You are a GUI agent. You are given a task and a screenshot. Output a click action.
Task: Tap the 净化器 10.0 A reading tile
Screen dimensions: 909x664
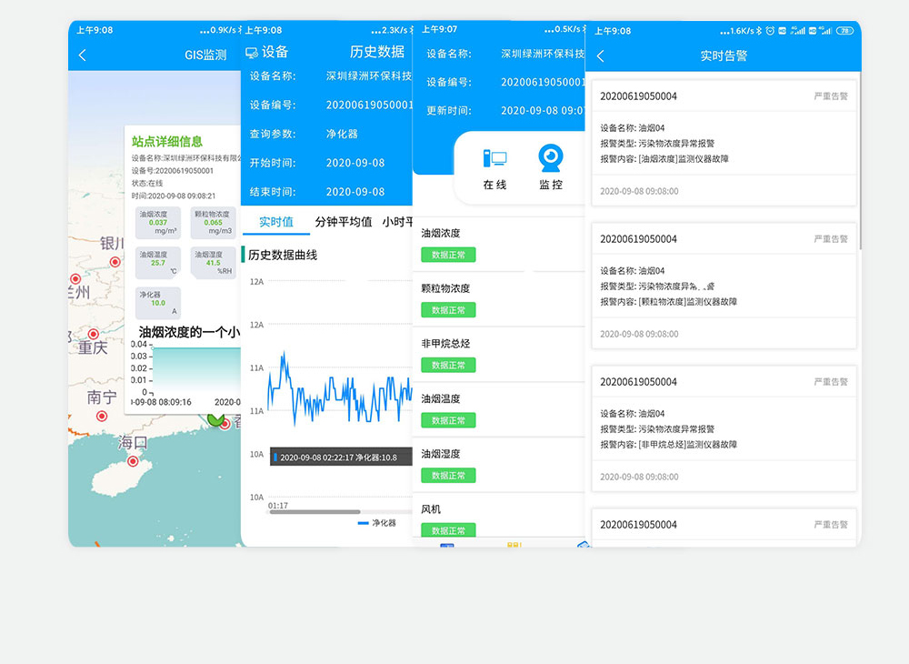pyautogui.click(x=158, y=303)
